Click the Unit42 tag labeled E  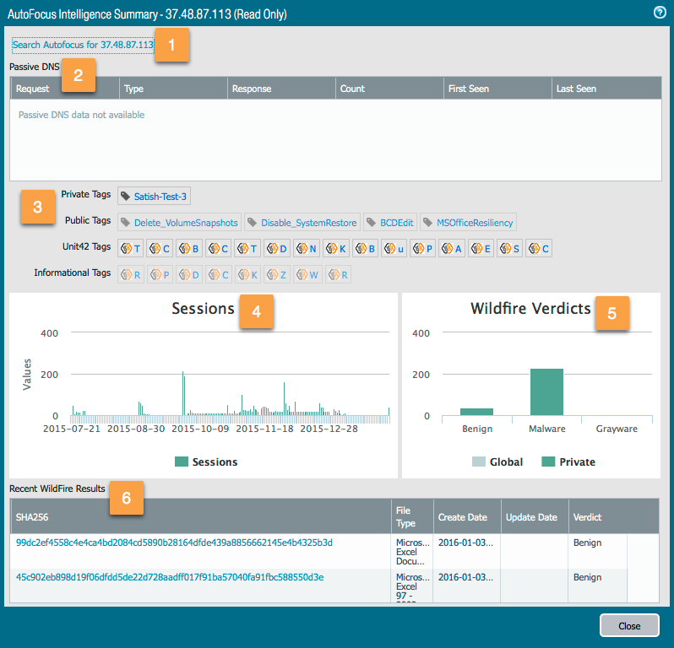pyautogui.click(x=481, y=248)
